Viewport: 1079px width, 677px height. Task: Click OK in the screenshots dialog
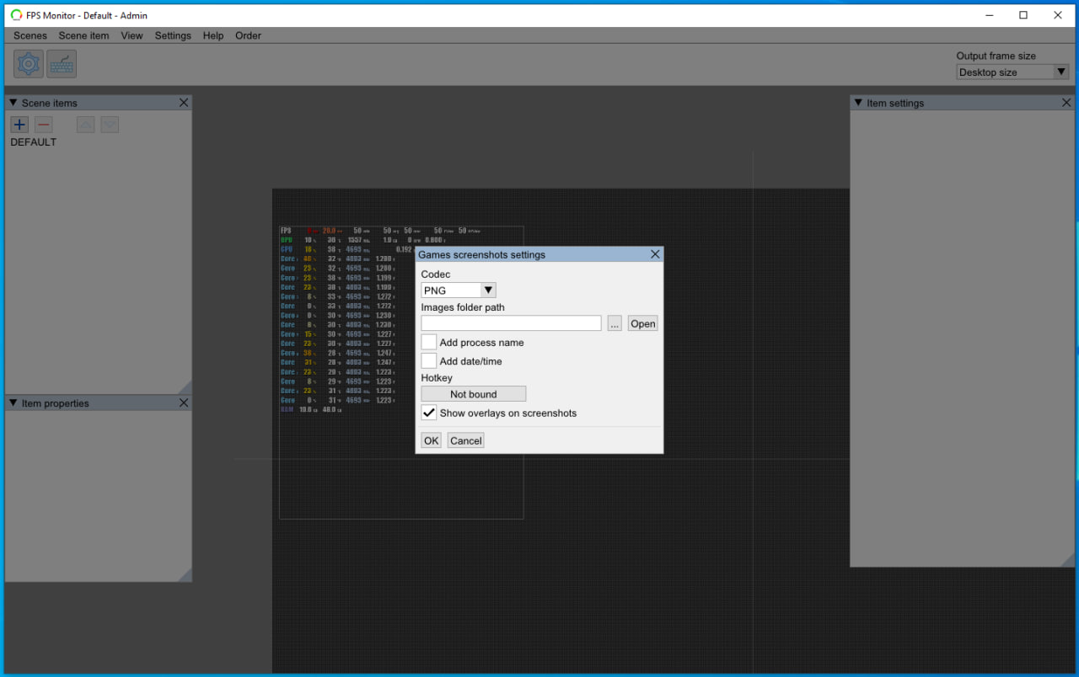[x=431, y=440]
